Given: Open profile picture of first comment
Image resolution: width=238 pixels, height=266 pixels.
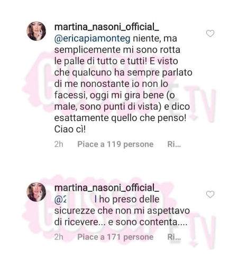Looking at the screenshot, I should pos(36,31).
